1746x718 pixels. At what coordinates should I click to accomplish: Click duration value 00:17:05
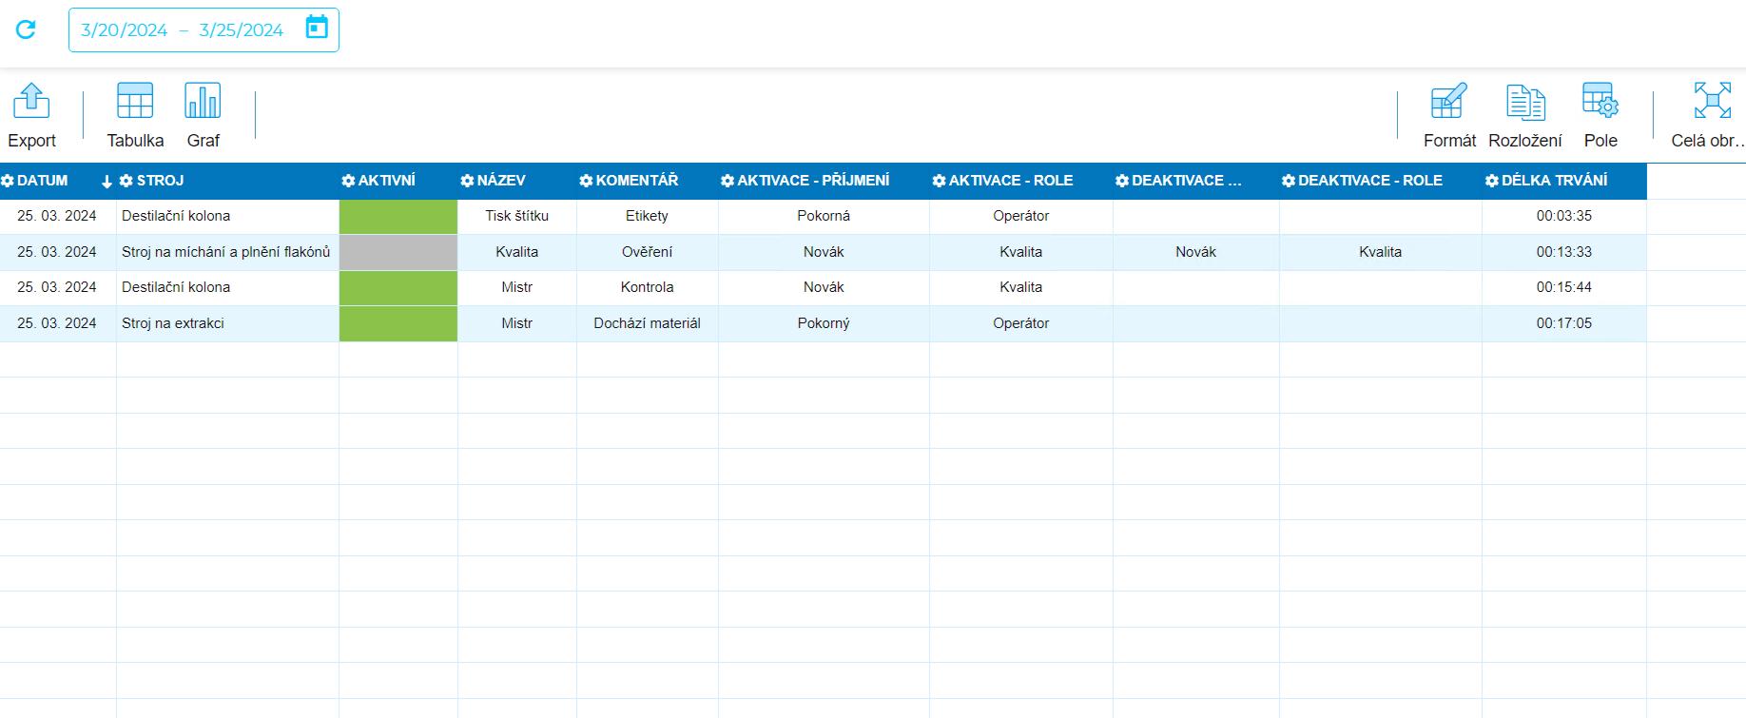(1563, 323)
